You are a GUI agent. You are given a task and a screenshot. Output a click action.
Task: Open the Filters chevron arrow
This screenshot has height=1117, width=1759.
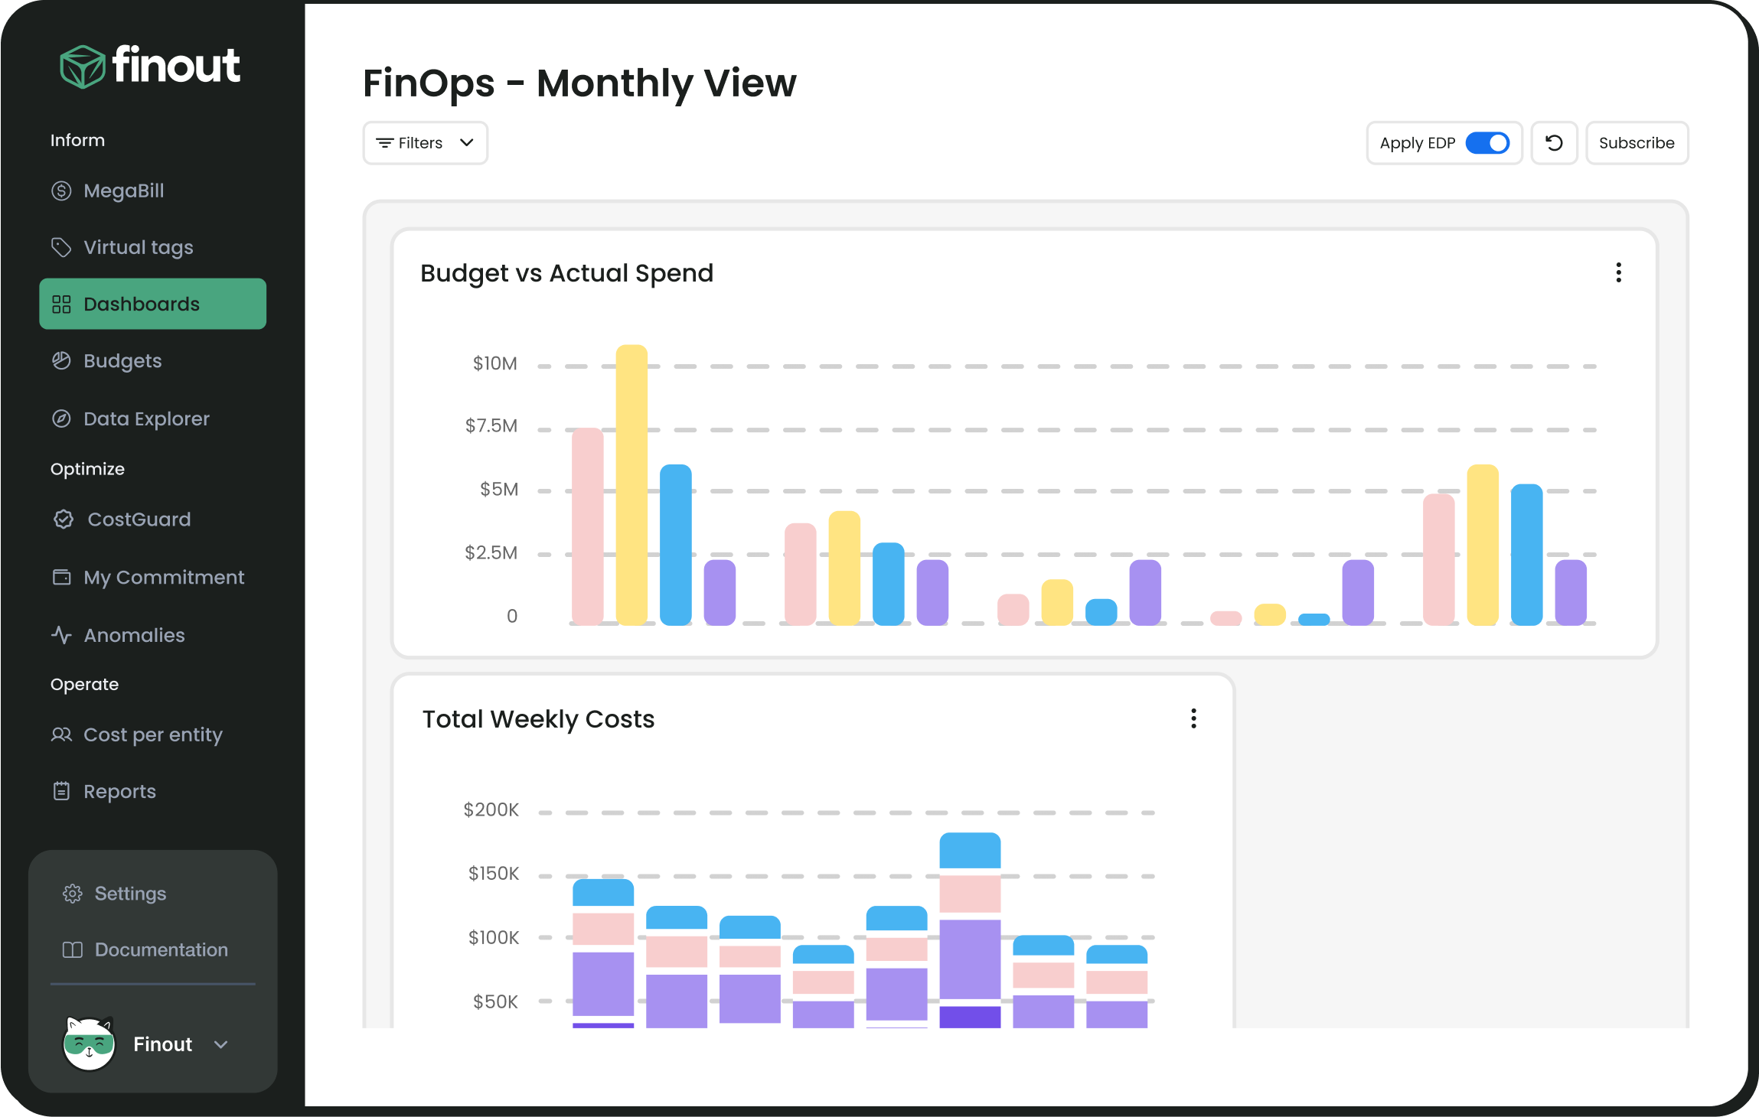click(468, 142)
